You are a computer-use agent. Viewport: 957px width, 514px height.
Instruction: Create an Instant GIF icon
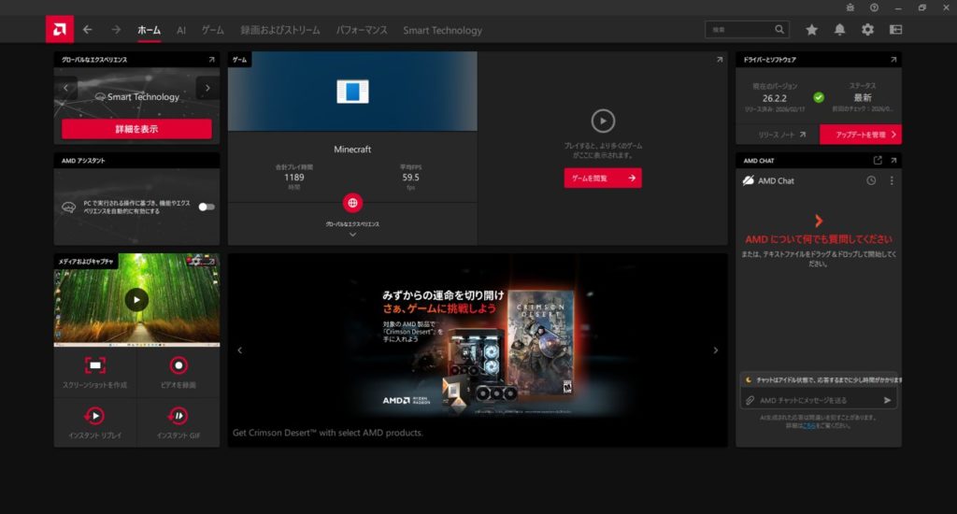(x=178, y=416)
